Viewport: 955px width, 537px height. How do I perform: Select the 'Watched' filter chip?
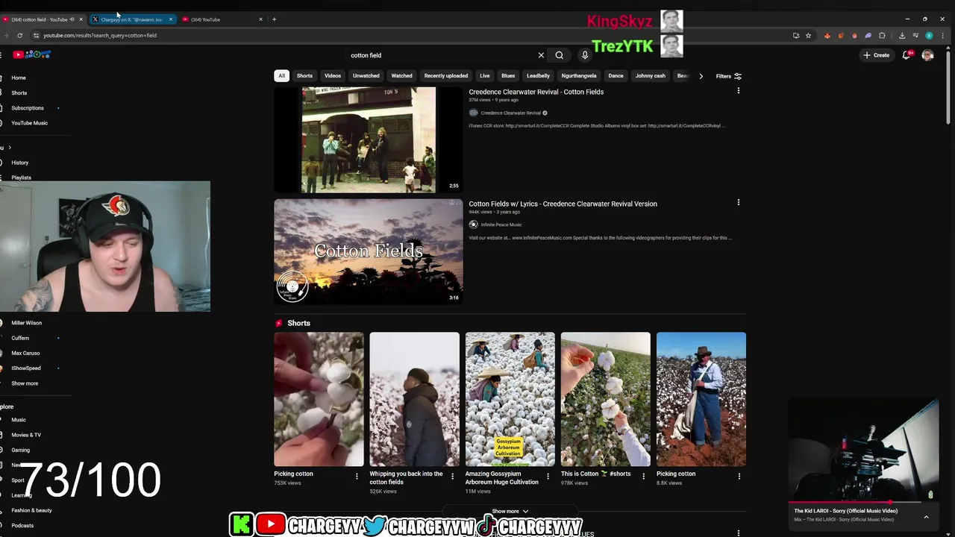tap(401, 76)
